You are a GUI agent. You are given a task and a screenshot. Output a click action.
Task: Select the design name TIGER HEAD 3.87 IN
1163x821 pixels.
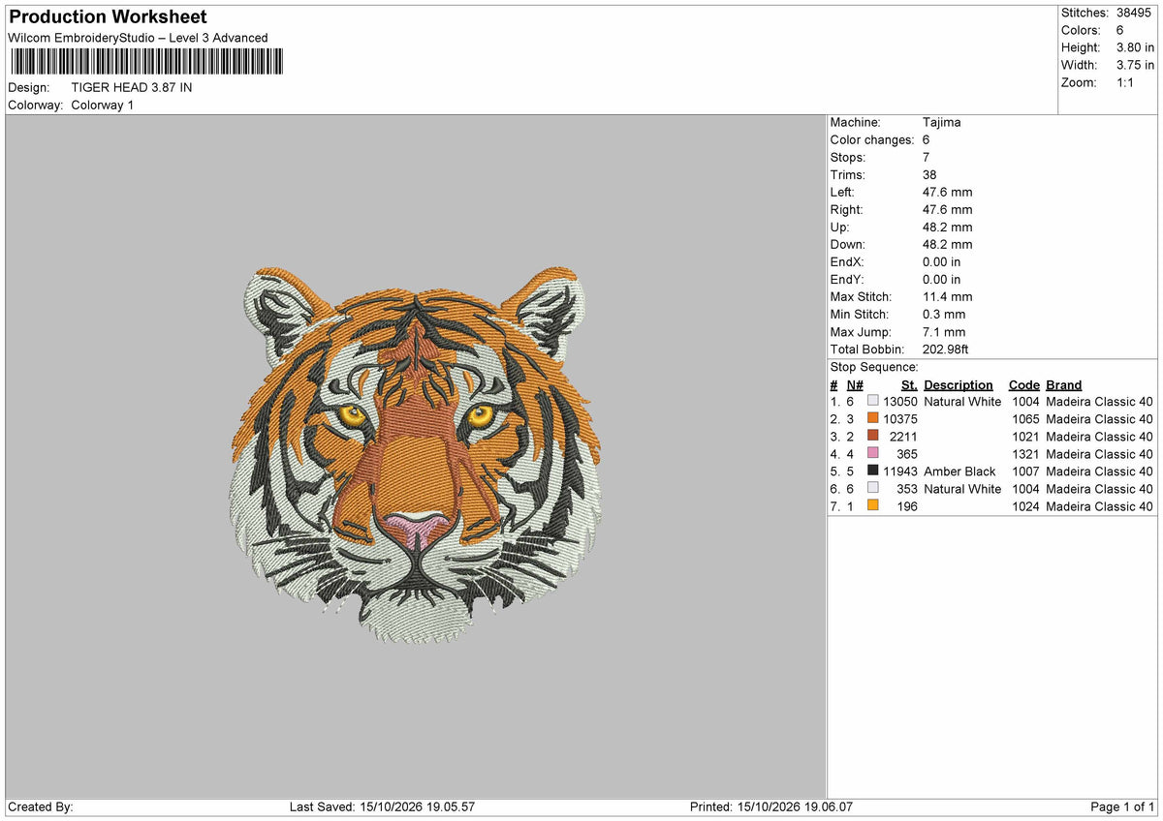pos(132,87)
